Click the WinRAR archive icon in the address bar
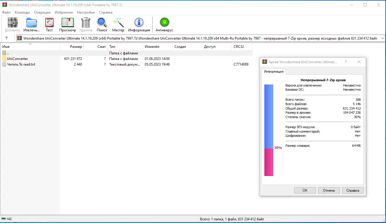The image size is (386, 223). 19,38
